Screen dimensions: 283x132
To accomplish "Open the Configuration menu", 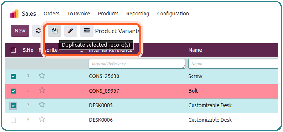I will pyautogui.click(x=173, y=14).
